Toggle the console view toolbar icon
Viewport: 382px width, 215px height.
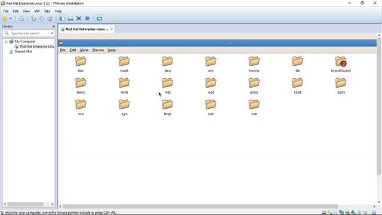point(99,19)
